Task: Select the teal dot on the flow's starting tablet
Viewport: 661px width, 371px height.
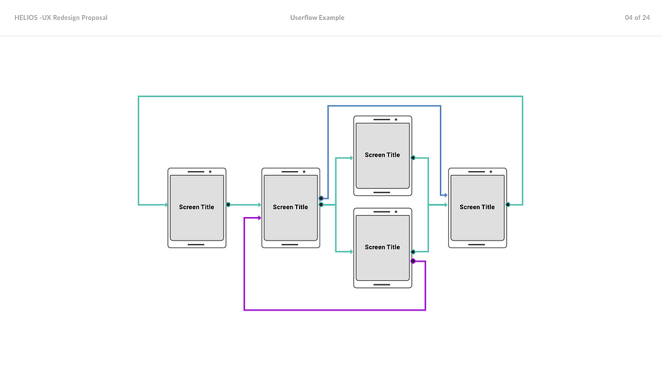Action: 228,205
